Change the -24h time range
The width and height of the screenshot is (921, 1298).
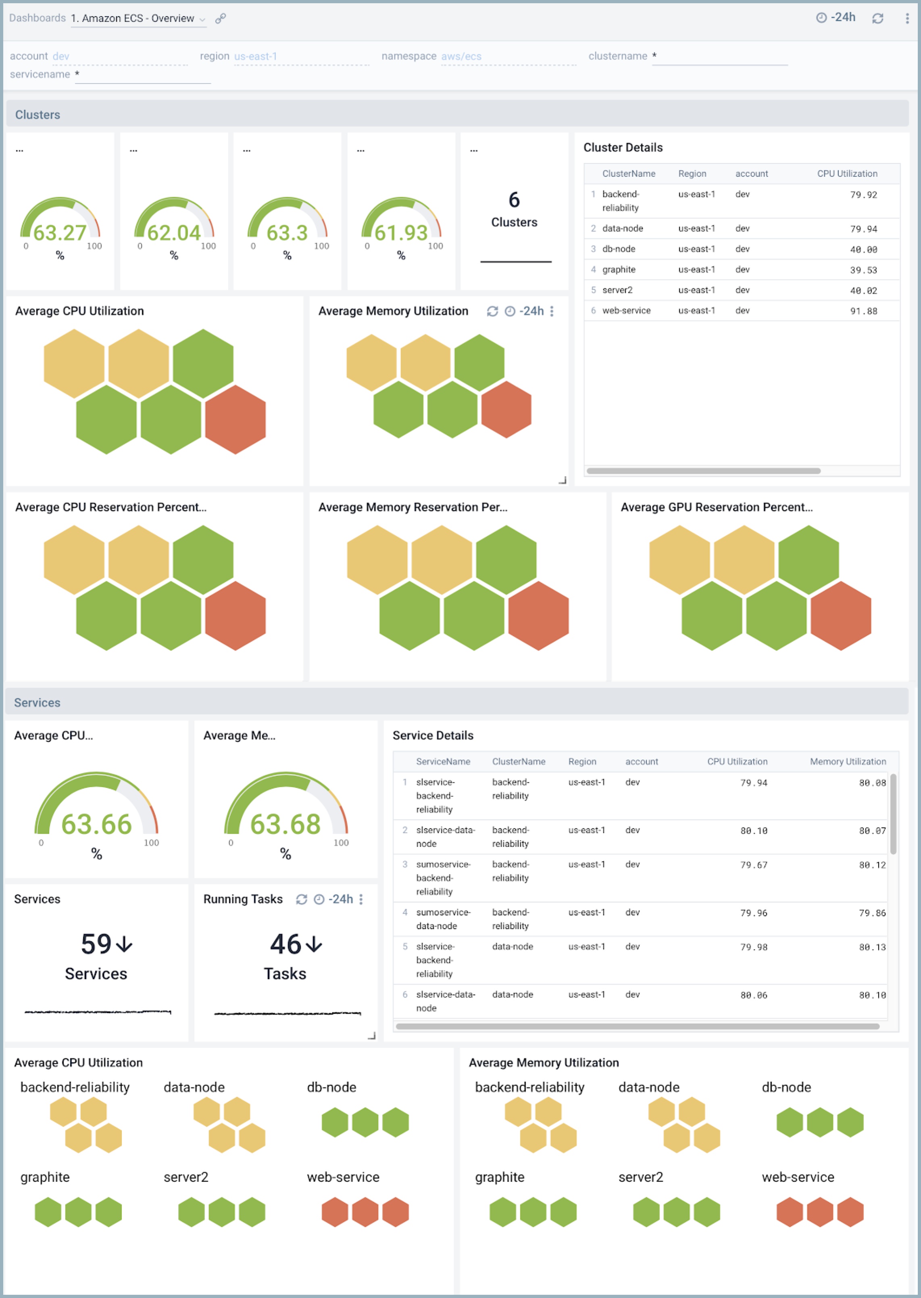pyautogui.click(x=843, y=17)
